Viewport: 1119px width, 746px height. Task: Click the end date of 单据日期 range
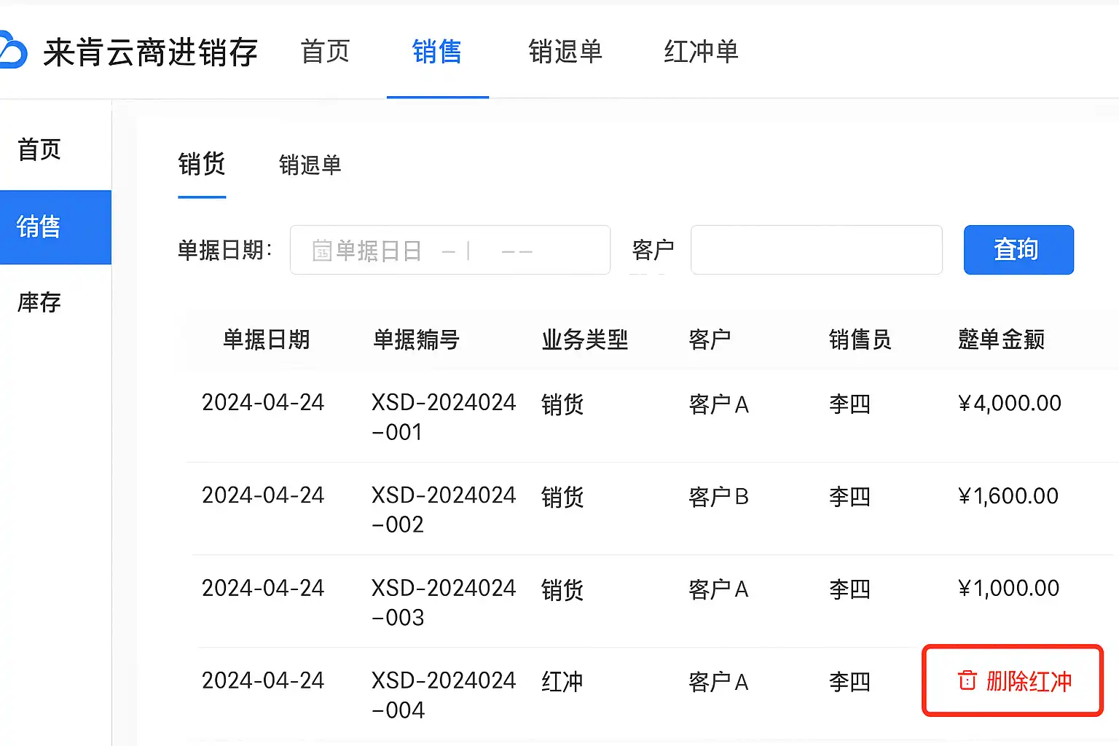[517, 251]
